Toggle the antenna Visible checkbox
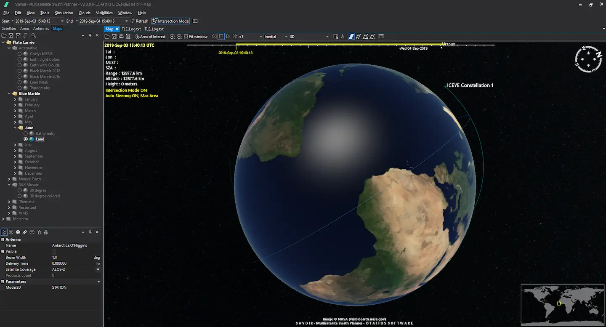 click(x=54, y=251)
